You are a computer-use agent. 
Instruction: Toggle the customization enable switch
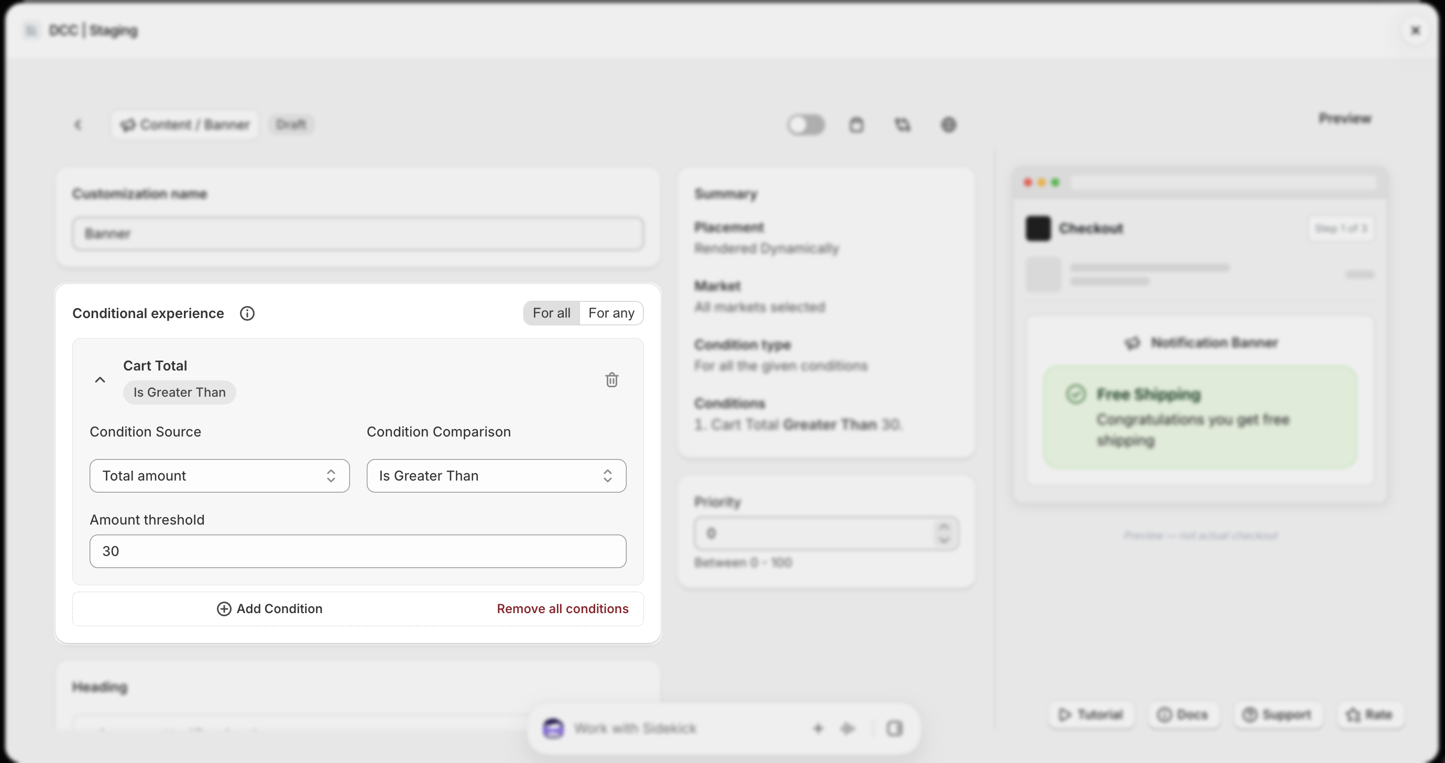[805, 125]
